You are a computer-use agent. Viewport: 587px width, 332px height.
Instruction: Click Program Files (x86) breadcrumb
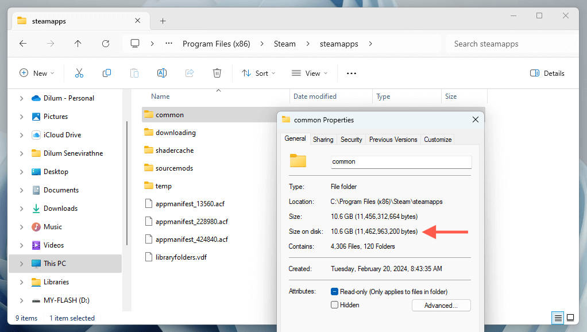coord(217,44)
